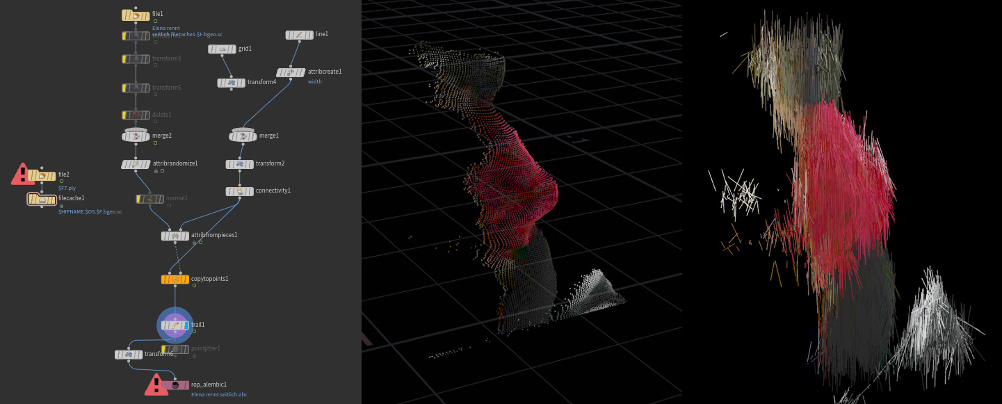Screen dimensions: 1002x404
Task: Select the file1 node icon
Action: (x=136, y=15)
